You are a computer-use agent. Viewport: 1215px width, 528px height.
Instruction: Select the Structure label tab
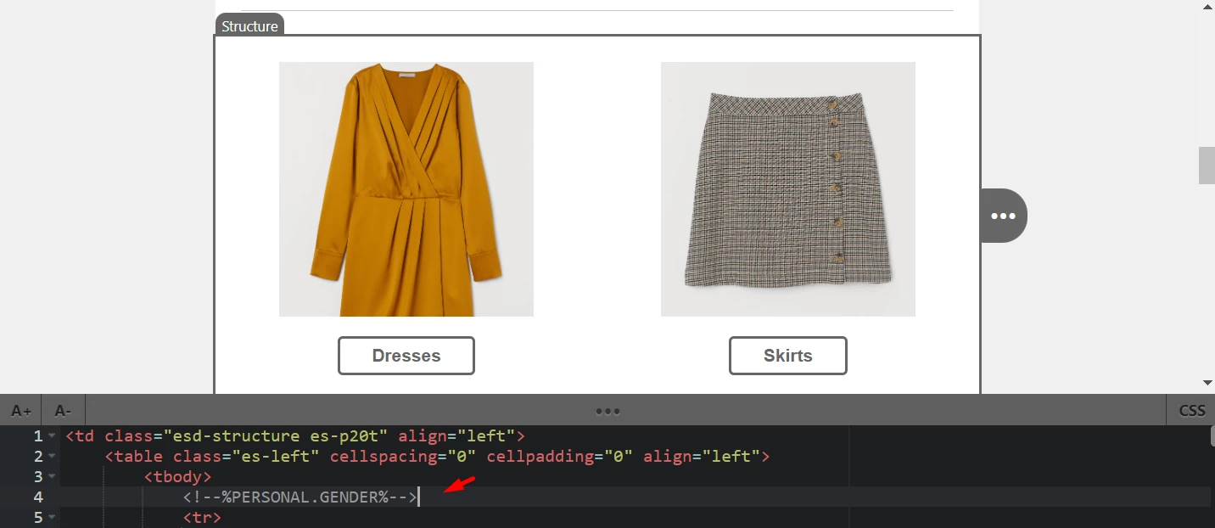(249, 25)
